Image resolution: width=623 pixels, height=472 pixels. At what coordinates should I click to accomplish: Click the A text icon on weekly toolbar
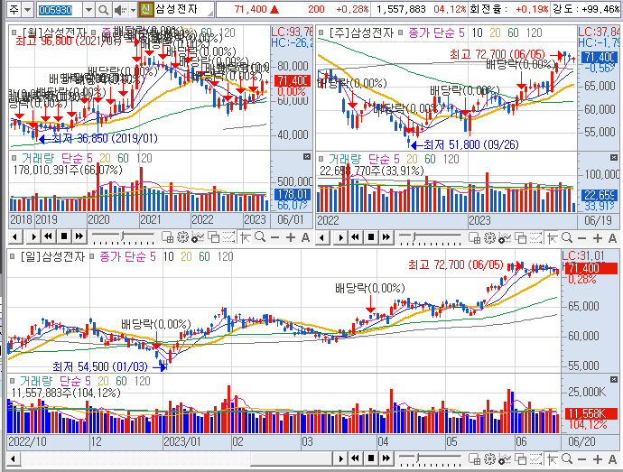(x=612, y=238)
